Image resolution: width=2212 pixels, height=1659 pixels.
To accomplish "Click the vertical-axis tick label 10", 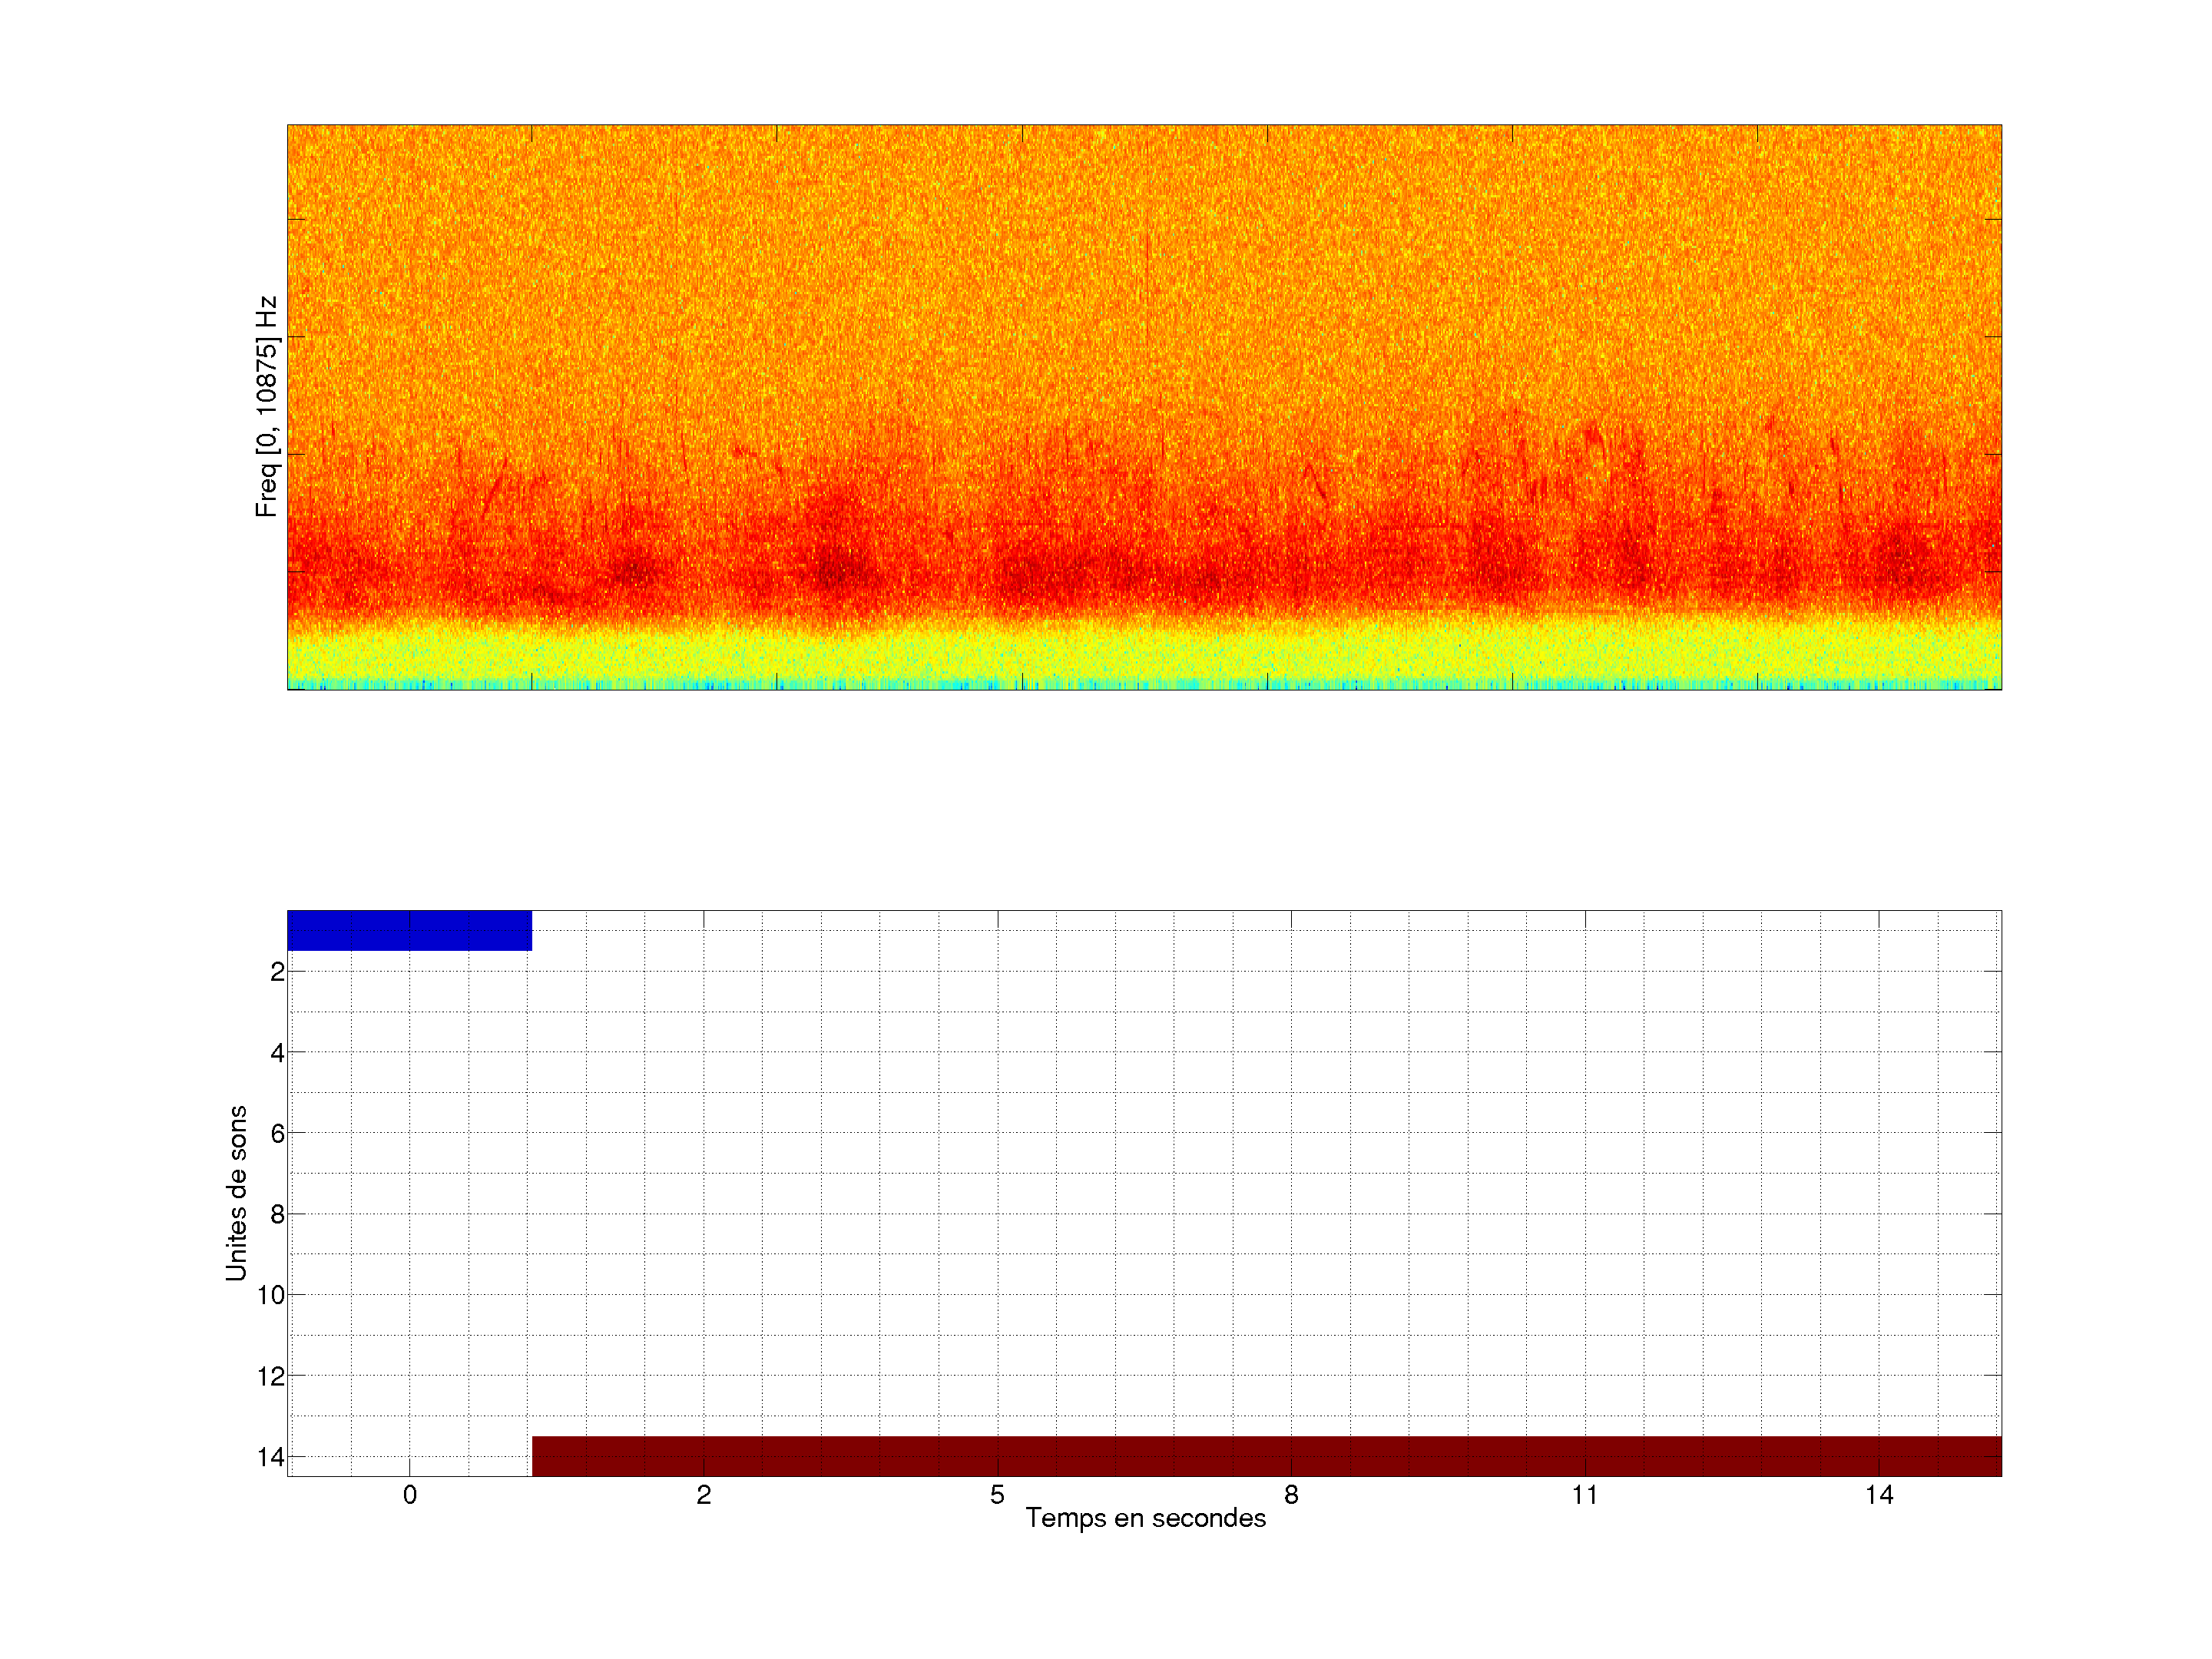I will pos(271,1295).
